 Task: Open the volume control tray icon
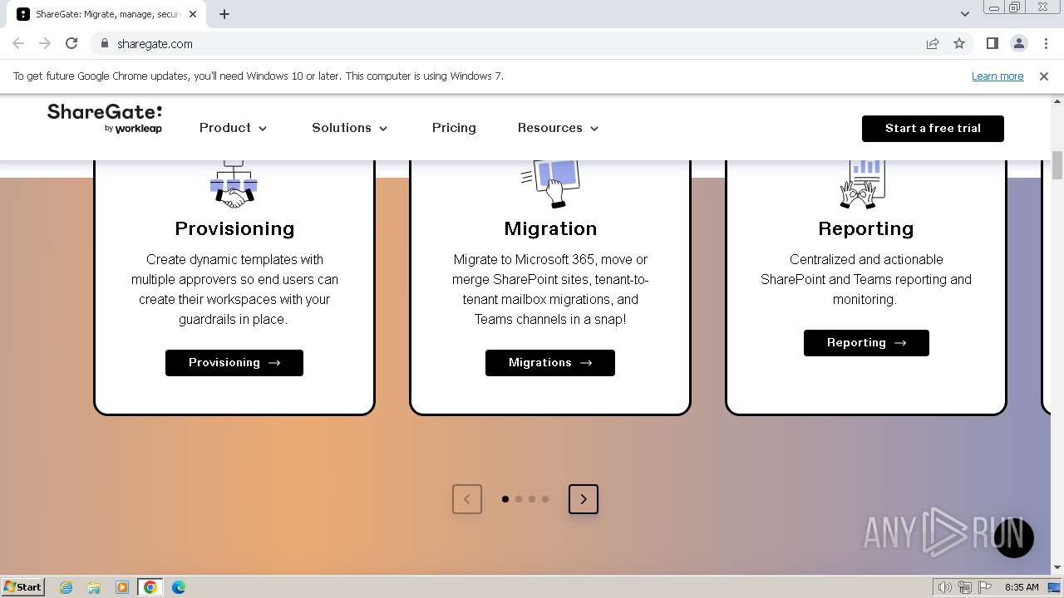click(x=945, y=587)
